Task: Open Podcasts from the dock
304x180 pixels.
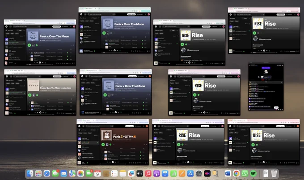Action: [x=156, y=173]
